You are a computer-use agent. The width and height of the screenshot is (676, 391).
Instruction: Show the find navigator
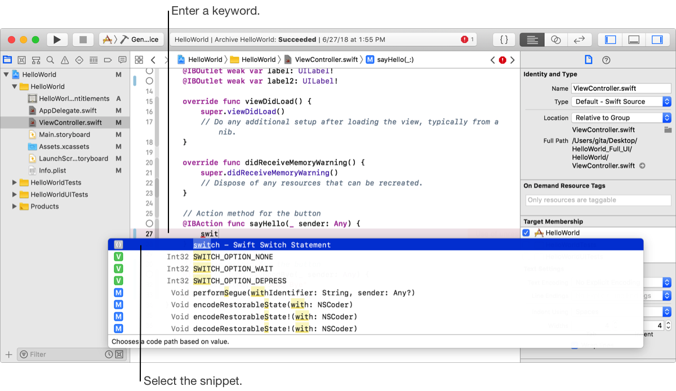coord(50,60)
